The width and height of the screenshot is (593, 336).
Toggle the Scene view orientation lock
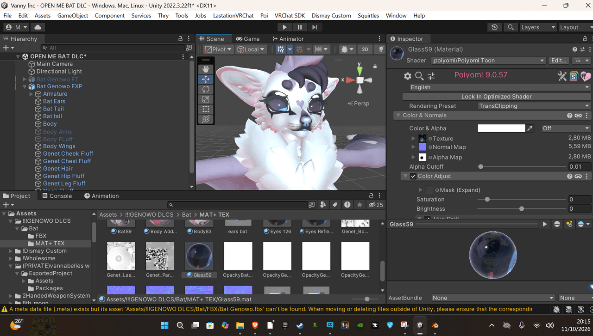(375, 66)
